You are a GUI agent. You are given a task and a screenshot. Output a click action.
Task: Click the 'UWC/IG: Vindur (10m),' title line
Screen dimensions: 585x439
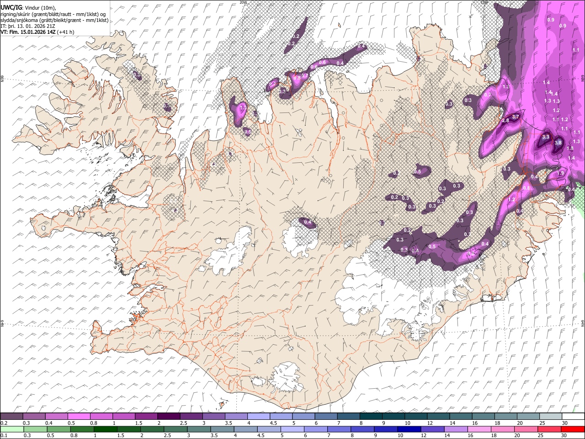click(x=28, y=8)
